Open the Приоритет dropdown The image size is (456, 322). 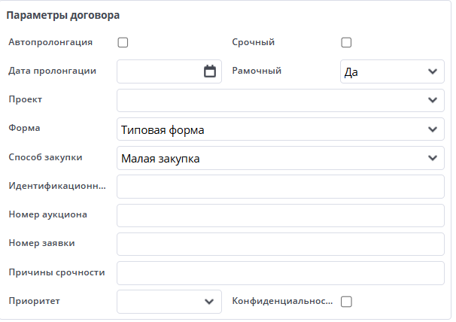(x=169, y=301)
